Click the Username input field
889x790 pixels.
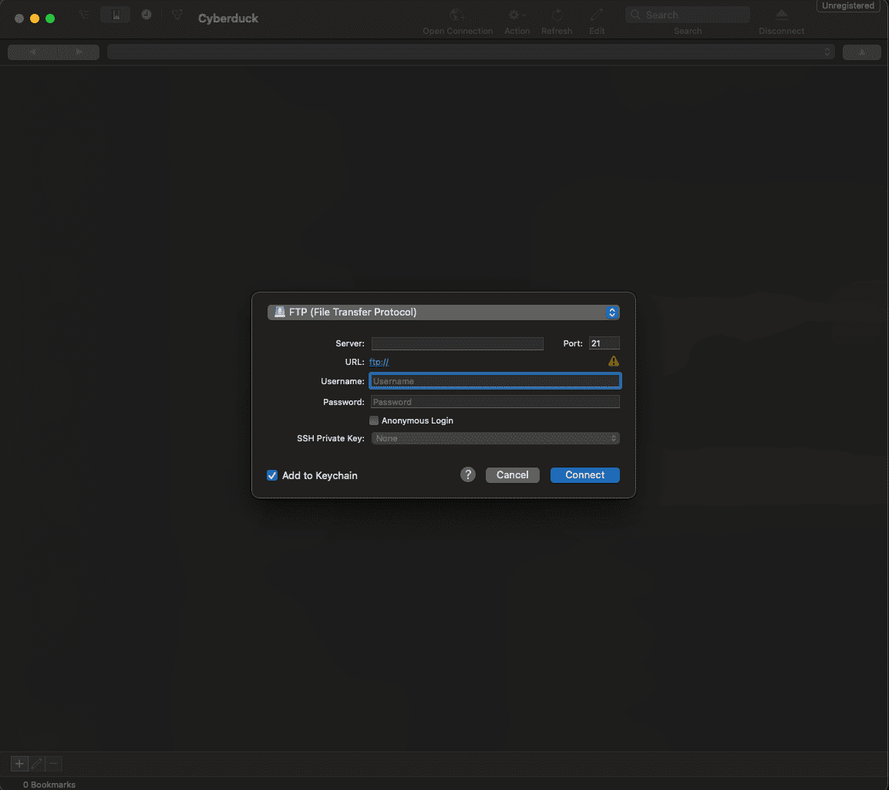click(x=495, y=381)
